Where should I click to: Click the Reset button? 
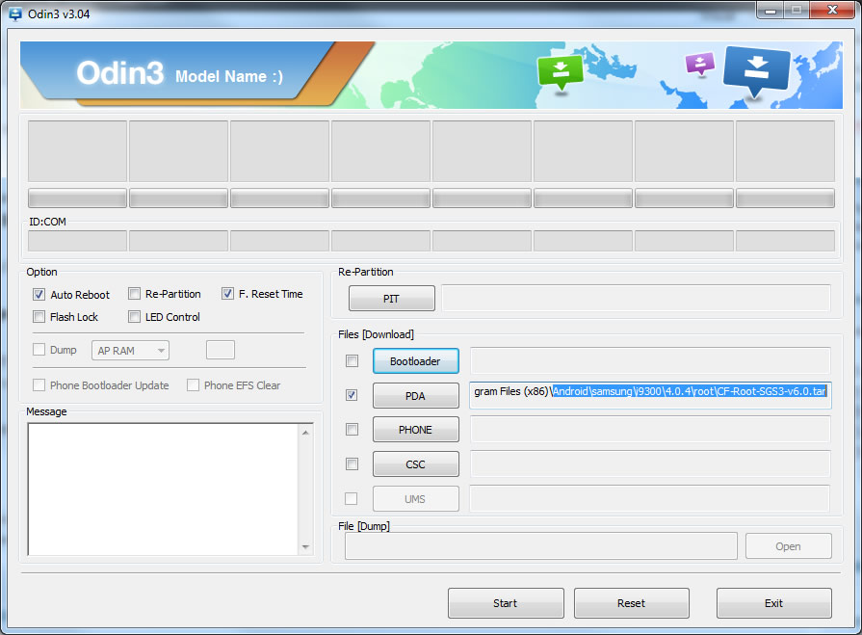[632, 603]
